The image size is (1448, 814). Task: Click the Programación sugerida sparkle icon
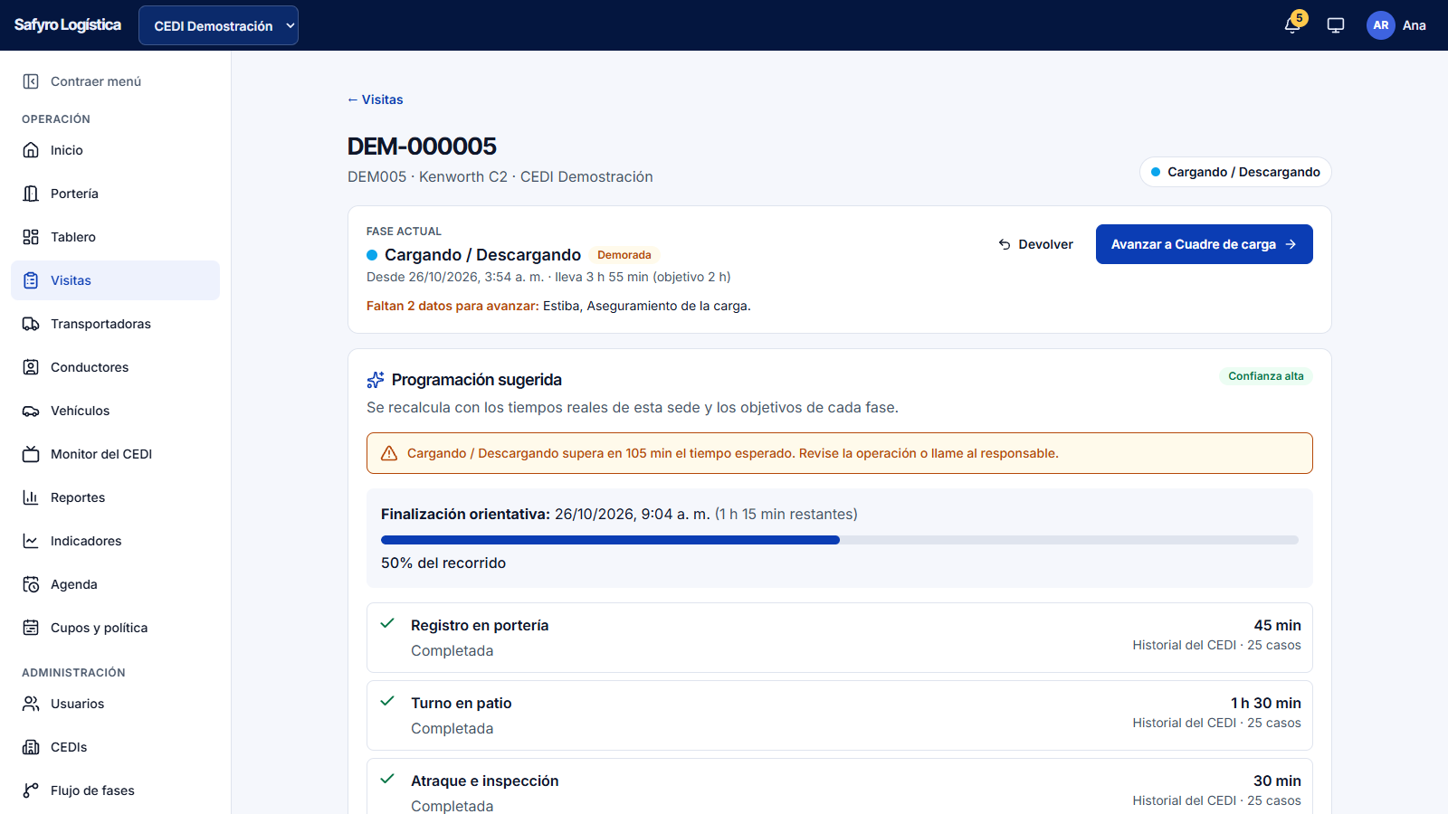coord(376,380)
